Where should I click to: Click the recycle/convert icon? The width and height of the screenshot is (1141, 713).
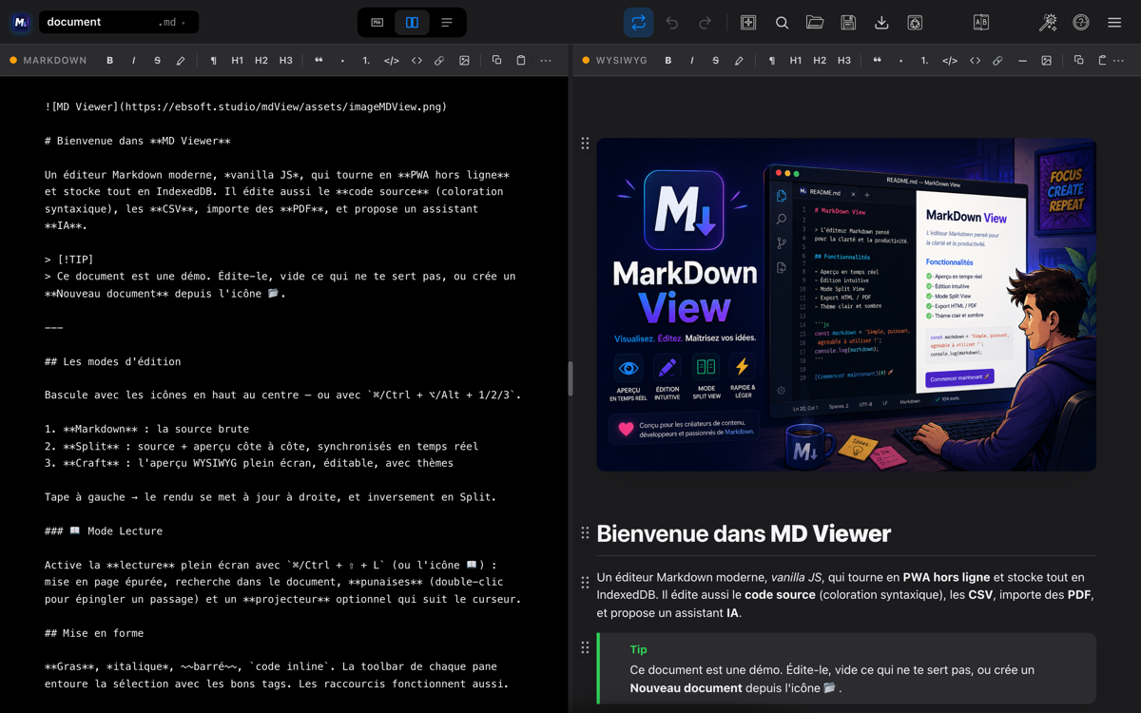[x=915, y=23]
